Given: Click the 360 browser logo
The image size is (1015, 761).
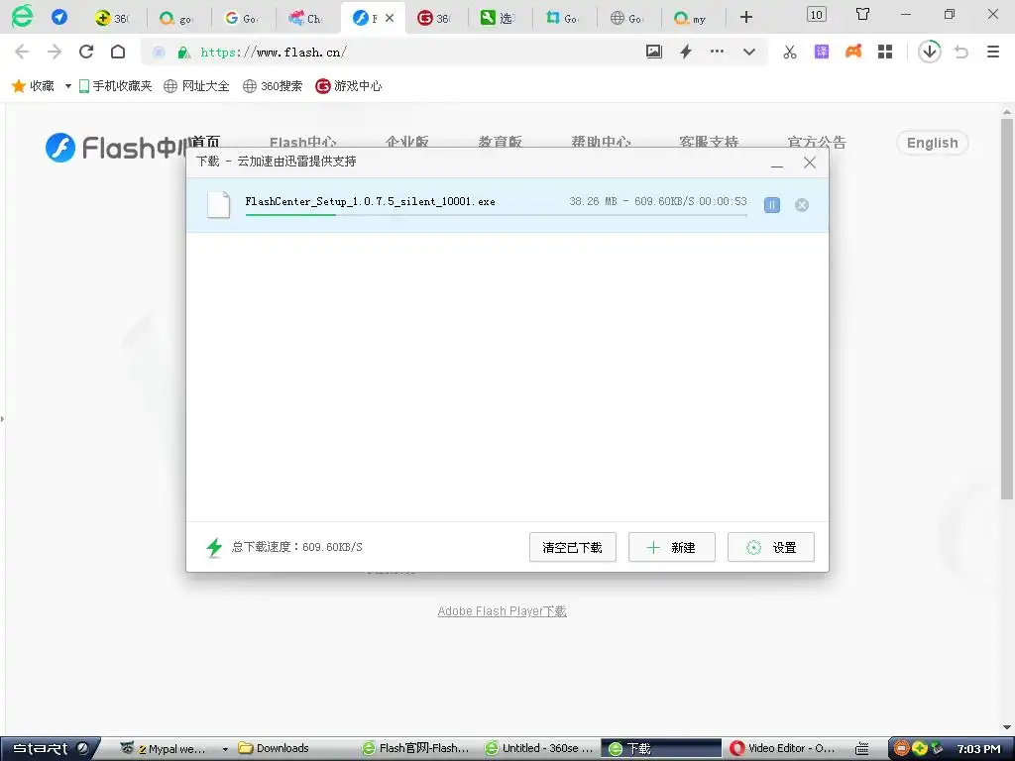Looking at the screenshot, I should pyautogui.click(x=22, y=16).
